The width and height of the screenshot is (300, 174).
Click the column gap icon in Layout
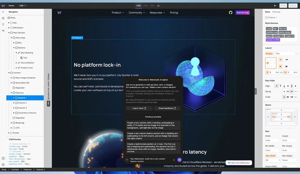(267, 72)
